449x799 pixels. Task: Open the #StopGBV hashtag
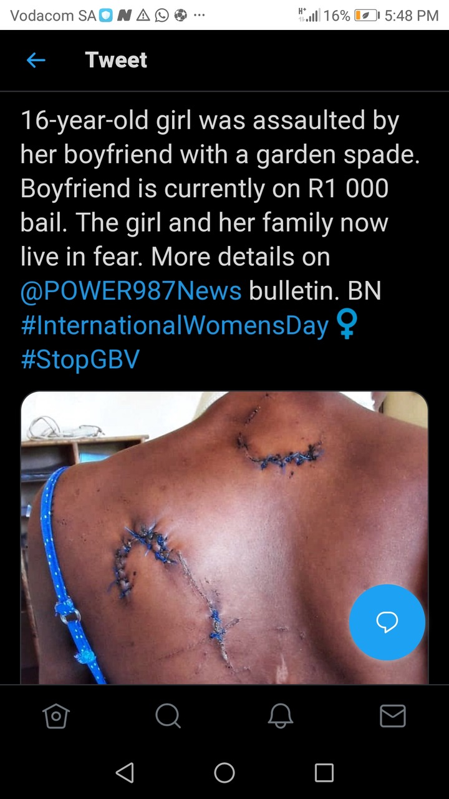point(80,360)
